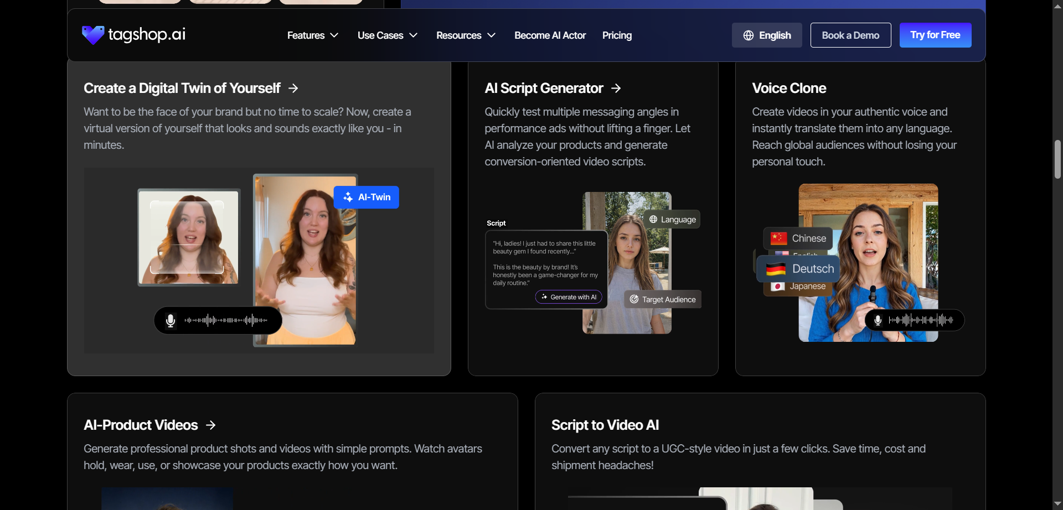Click the Generate with AI field in the script panel
This screenshot has height=510, width=1063.
point(569,296)
